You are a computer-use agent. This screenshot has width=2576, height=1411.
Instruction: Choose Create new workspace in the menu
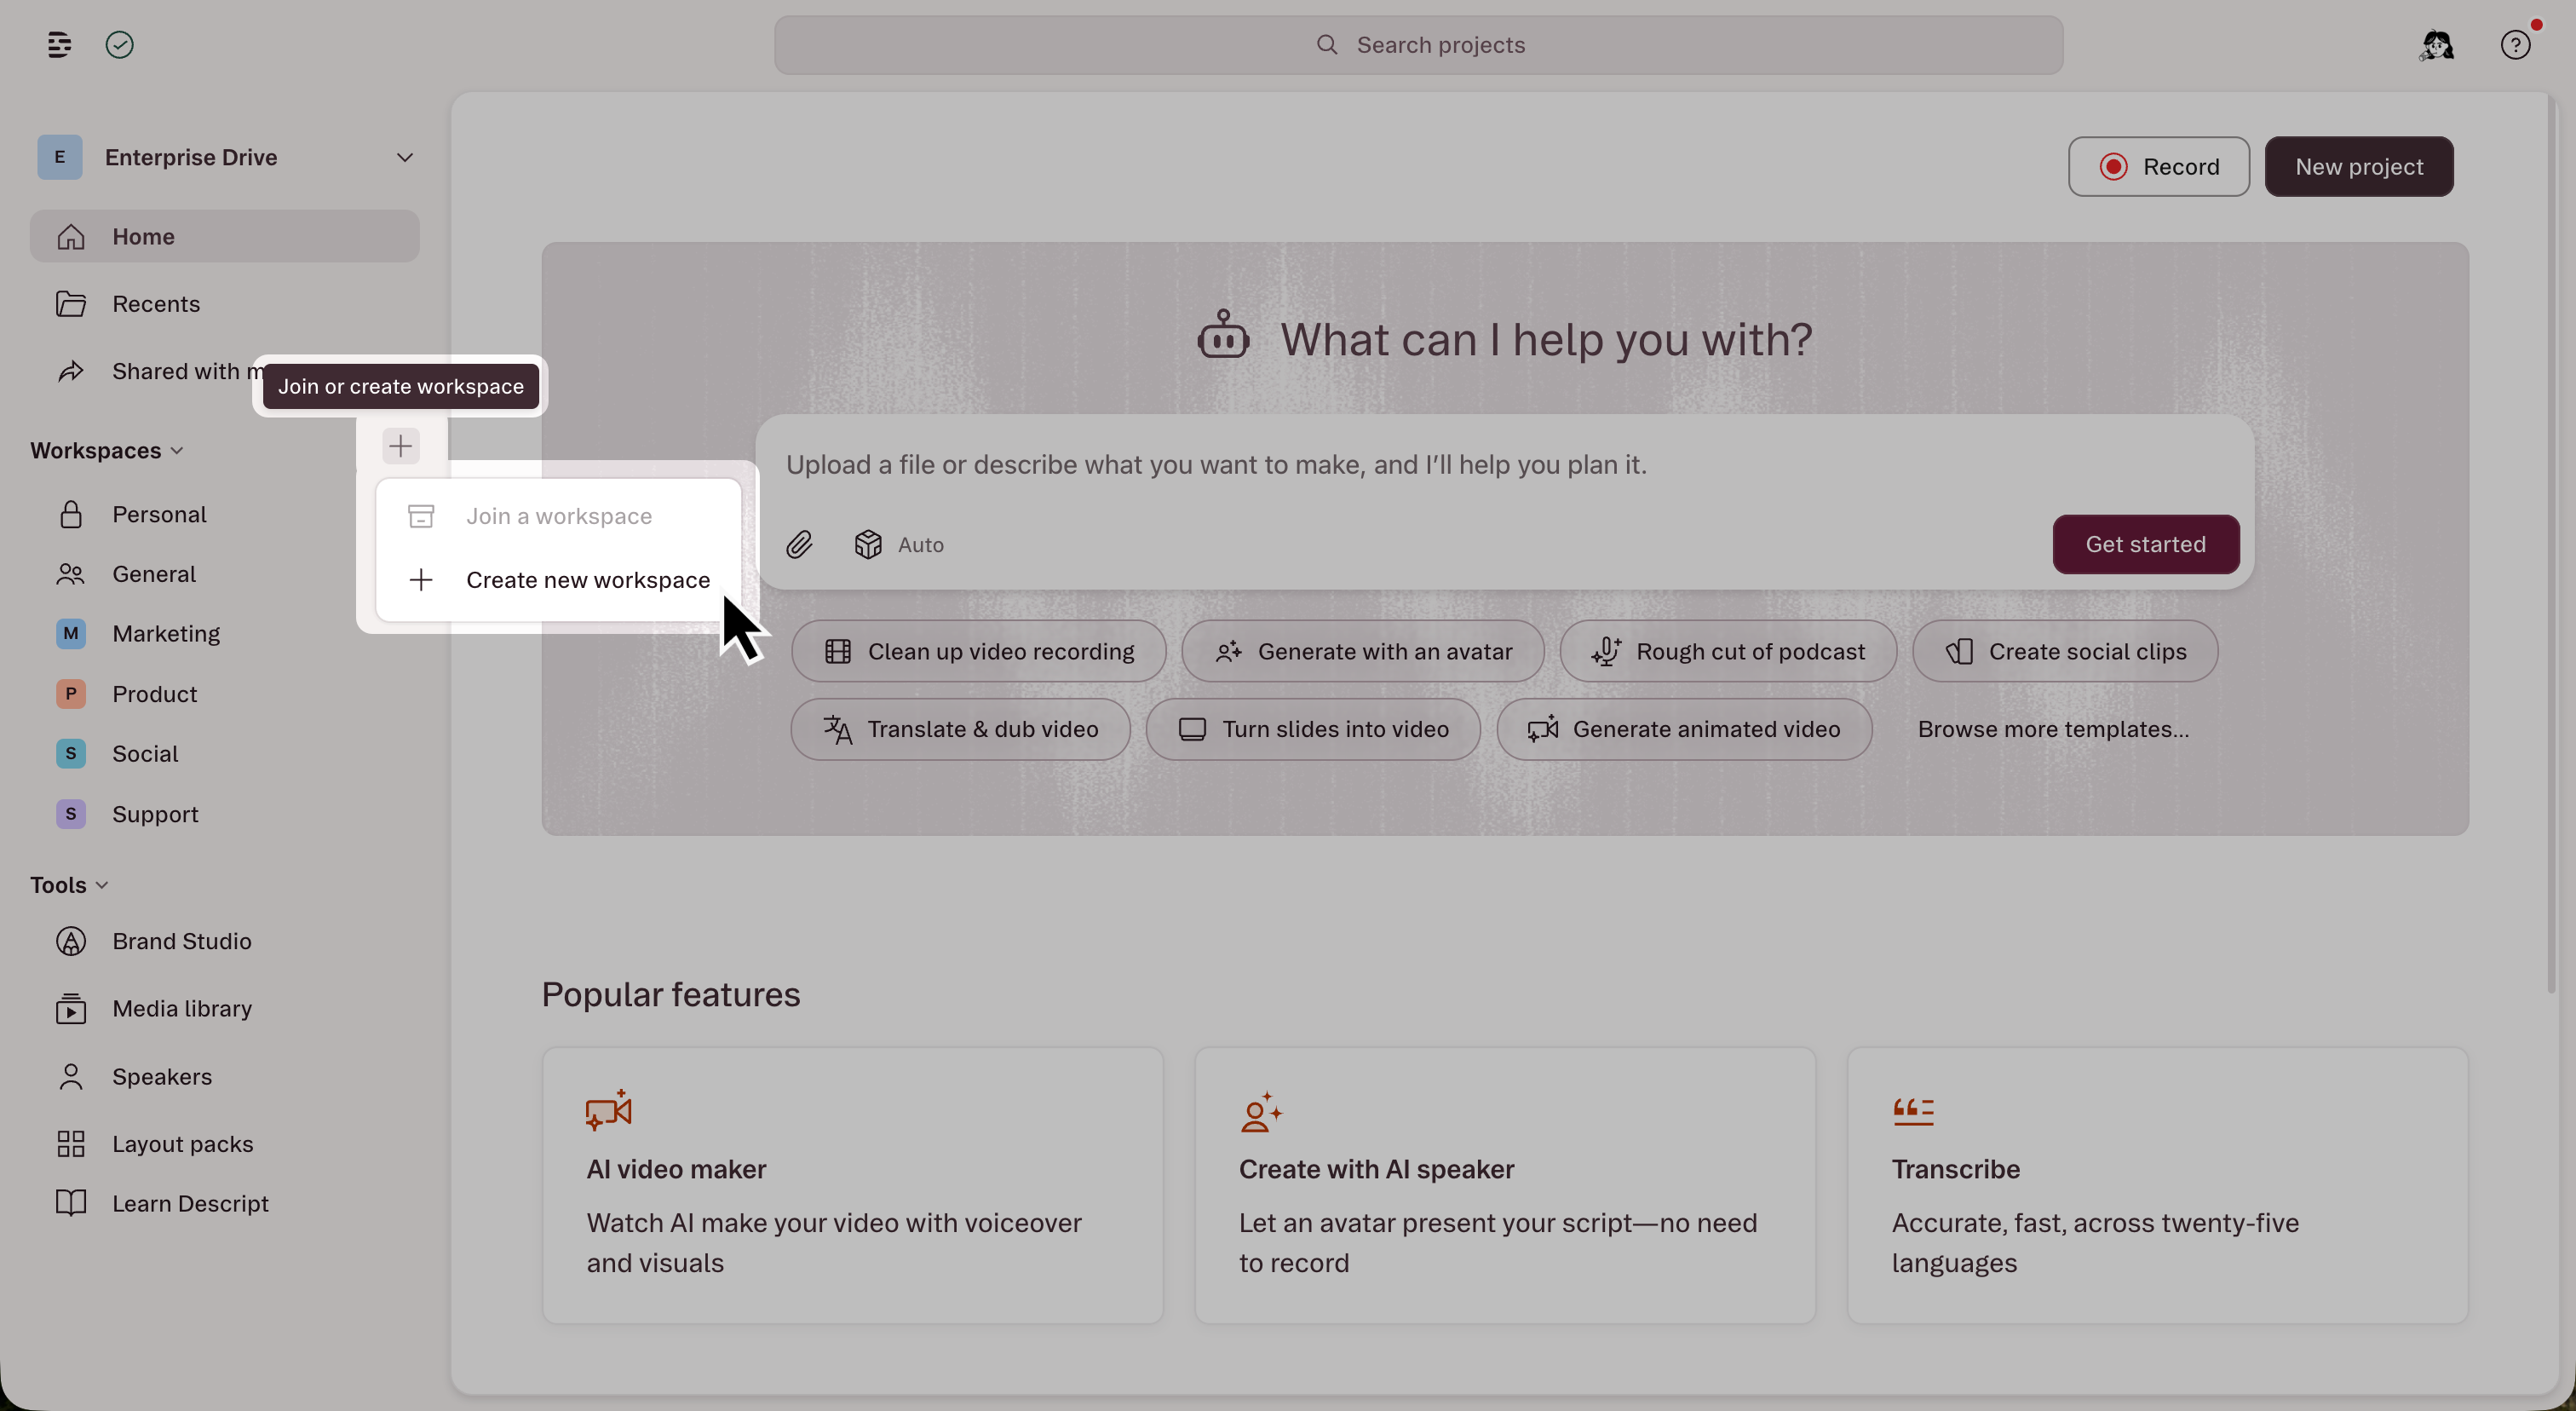pos(587,579)
